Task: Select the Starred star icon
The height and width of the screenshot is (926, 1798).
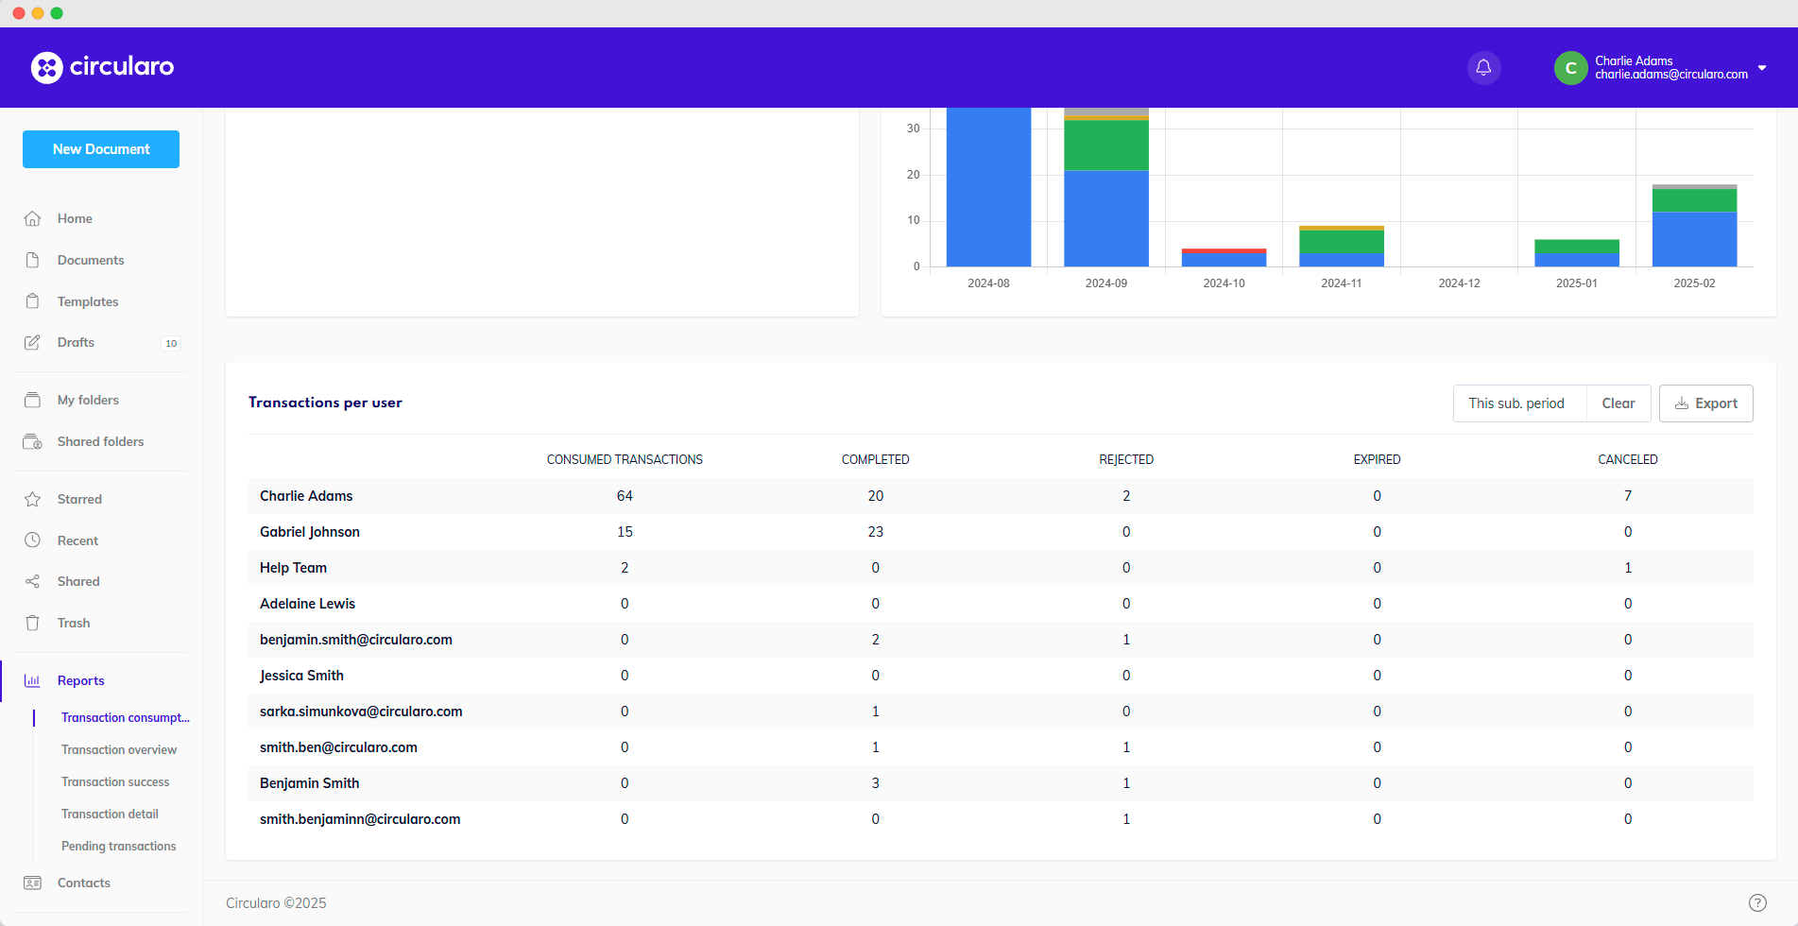Action: [x=33, y=499]
